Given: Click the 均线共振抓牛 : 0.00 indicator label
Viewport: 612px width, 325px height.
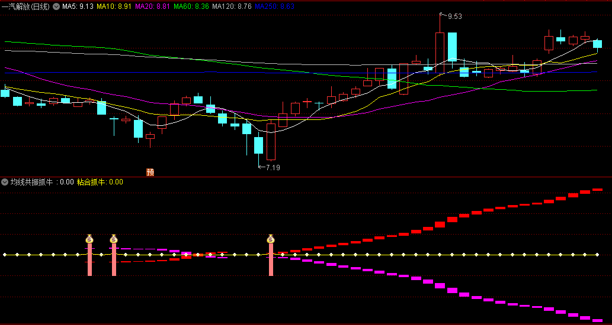Looking at the screenshot, I should pyautogui.click(x=42, y=182).
